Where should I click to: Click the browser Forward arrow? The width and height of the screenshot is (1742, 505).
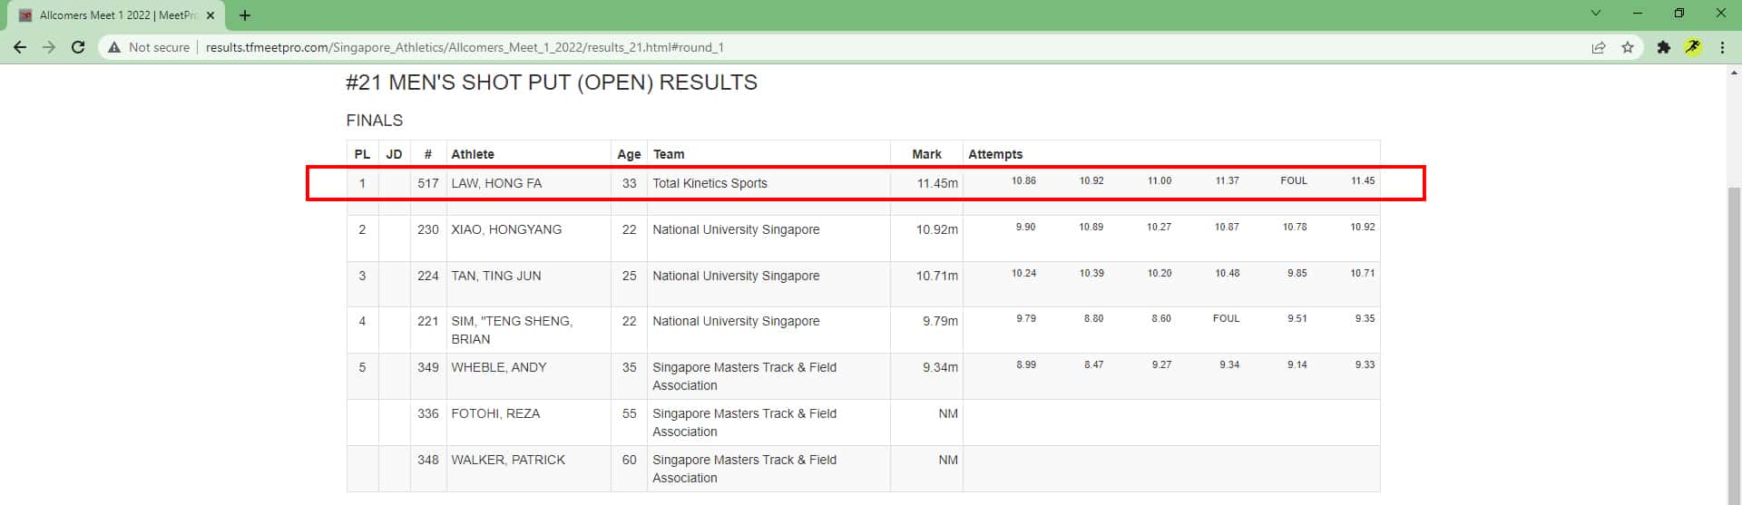49,47
